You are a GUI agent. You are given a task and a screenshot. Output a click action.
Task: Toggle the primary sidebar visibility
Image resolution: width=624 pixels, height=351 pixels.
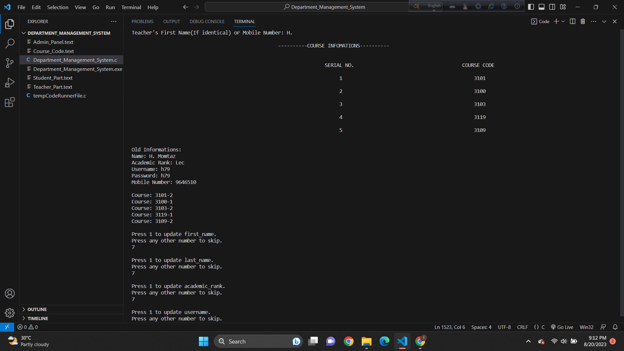coord(531,6)
